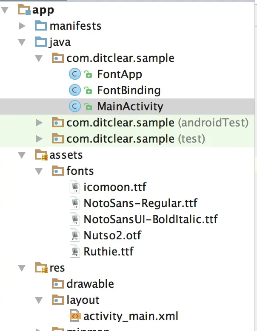Collapse the fonts folder
The image size is (257, 331).
pos(39,171)
